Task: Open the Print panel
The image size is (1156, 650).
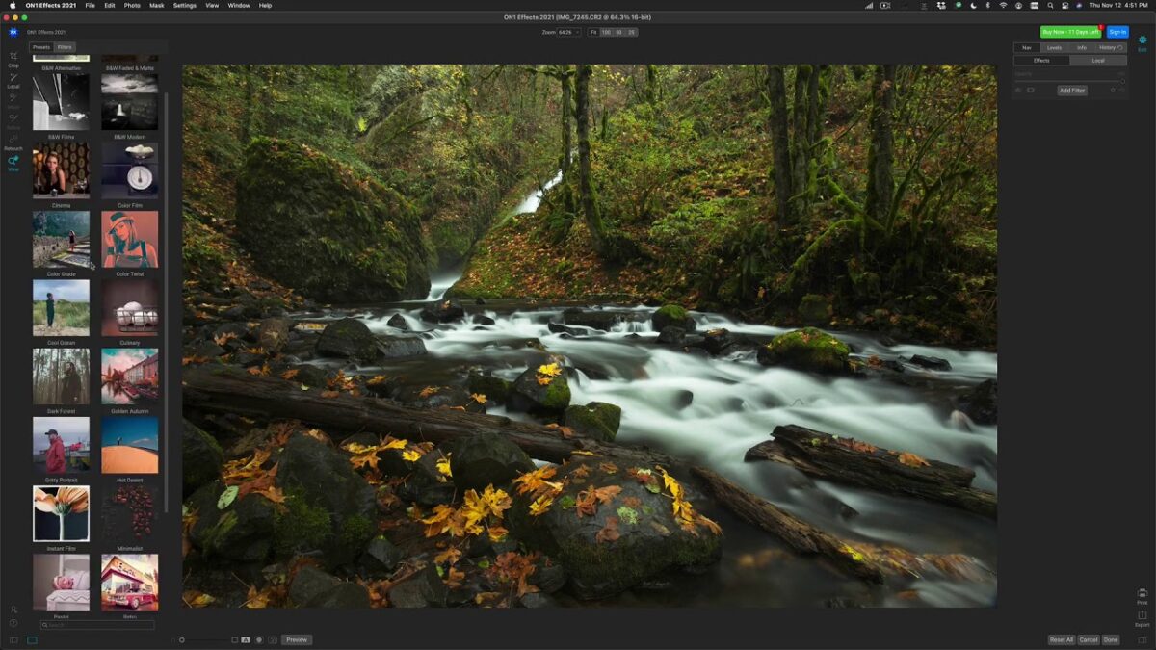Action: 1141,597
